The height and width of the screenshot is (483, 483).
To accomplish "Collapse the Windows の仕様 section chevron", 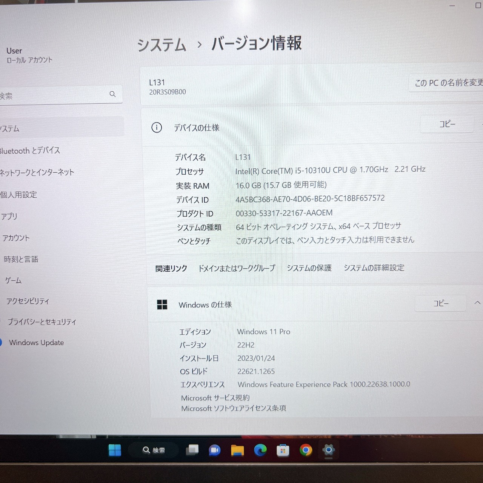I will 477,303.
